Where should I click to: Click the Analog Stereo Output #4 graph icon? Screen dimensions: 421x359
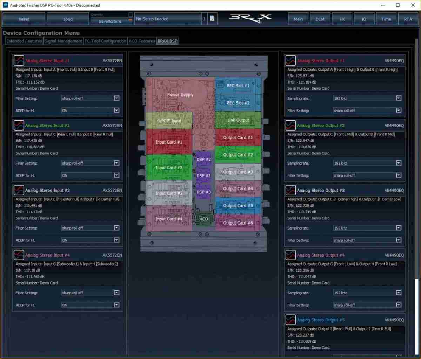coord(290,255)
